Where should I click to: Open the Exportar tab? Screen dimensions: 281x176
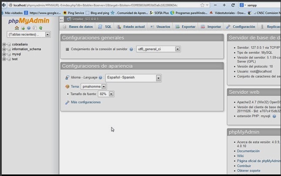(x=185, y=27)
